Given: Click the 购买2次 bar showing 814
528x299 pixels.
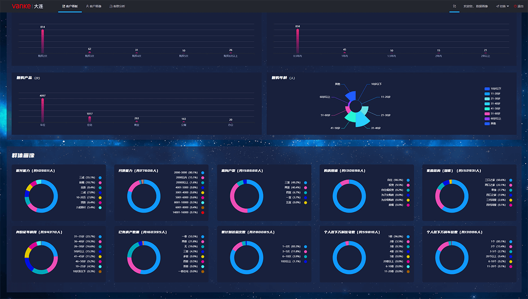Looking at the screenshot, I should pos(43,41).
